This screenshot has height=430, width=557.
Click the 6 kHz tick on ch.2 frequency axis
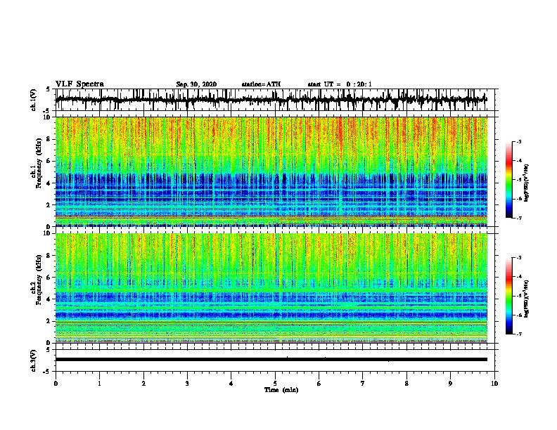tap(49, 278)
